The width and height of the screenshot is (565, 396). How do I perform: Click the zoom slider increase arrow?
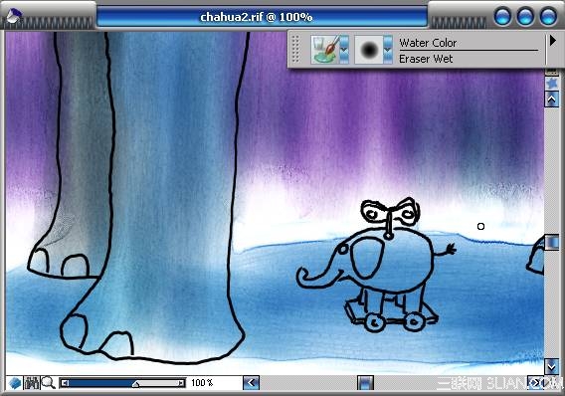coord(181,383)
